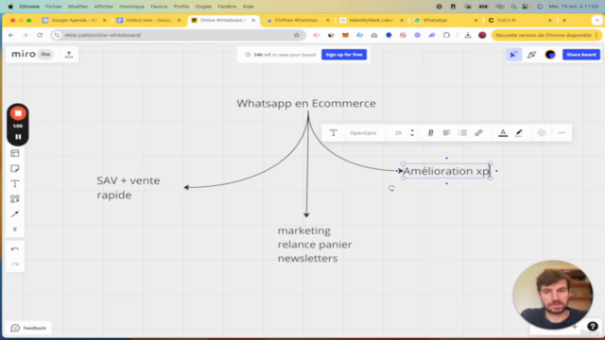Image resolution: width=605 pixels, height=340 pixels.
Task: Redo the last action
Action: click(15, 264)
